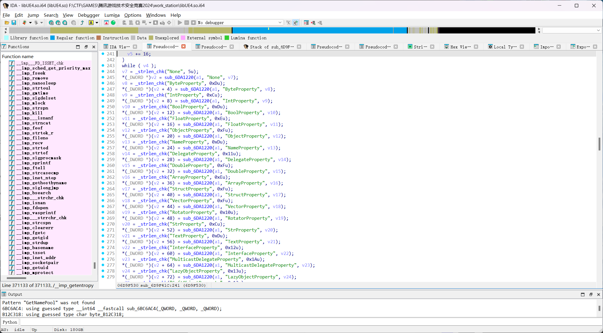Click the red list view toolbar icon
Image resolution: width=603 pixels, height=333 pixels.
point(306,23)
